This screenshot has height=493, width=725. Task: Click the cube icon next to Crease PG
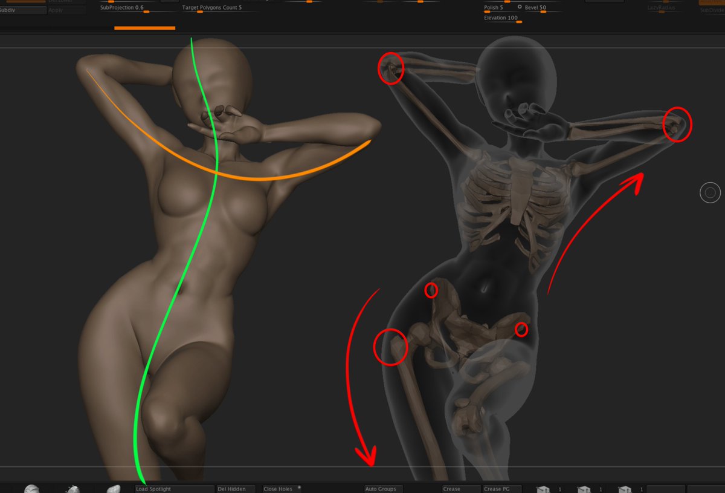pyautogui.click(x=543, y=489)
